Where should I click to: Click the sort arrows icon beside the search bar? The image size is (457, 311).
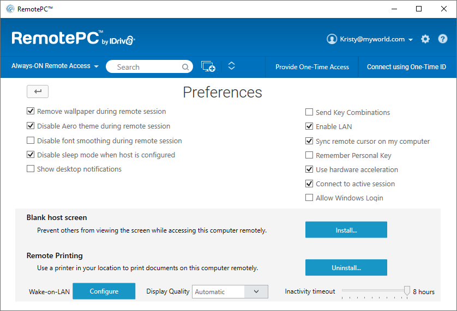click(x=231, y=66)
